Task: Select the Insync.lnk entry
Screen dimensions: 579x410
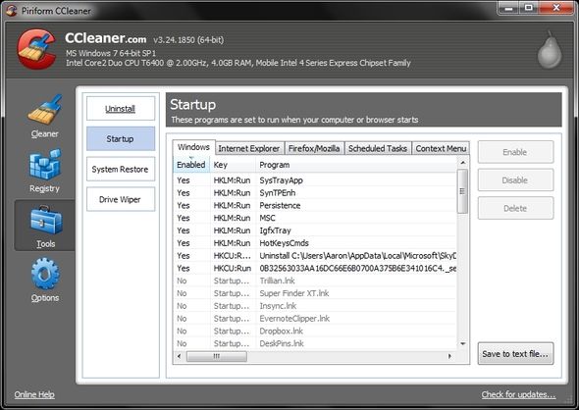Action: pyautogui.click(x=315, y=306)
